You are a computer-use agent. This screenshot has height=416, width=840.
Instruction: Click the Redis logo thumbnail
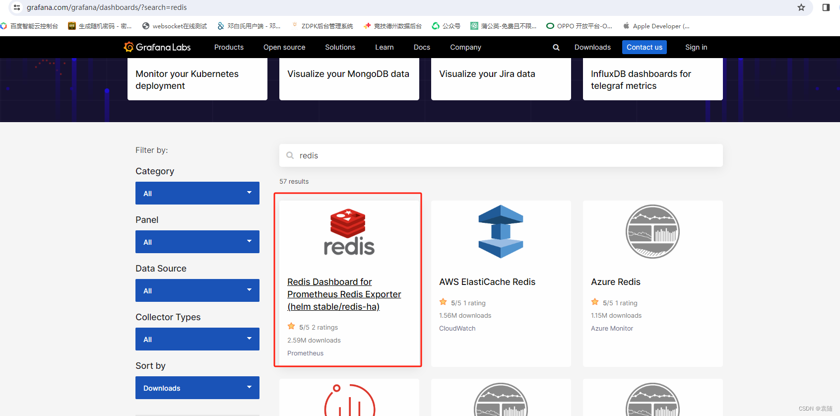pos(349,232)
